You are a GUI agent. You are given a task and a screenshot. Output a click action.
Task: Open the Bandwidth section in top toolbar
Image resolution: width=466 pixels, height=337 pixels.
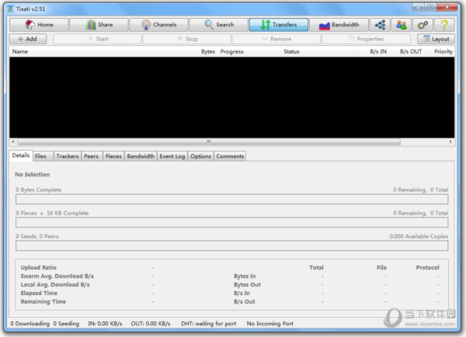339,25
